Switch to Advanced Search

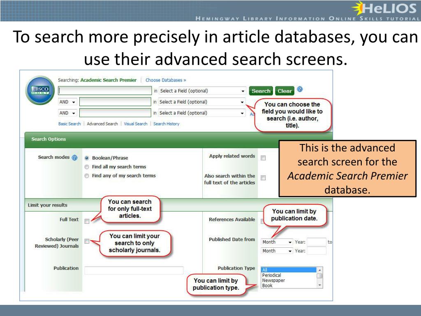click(x=102, y=124)
